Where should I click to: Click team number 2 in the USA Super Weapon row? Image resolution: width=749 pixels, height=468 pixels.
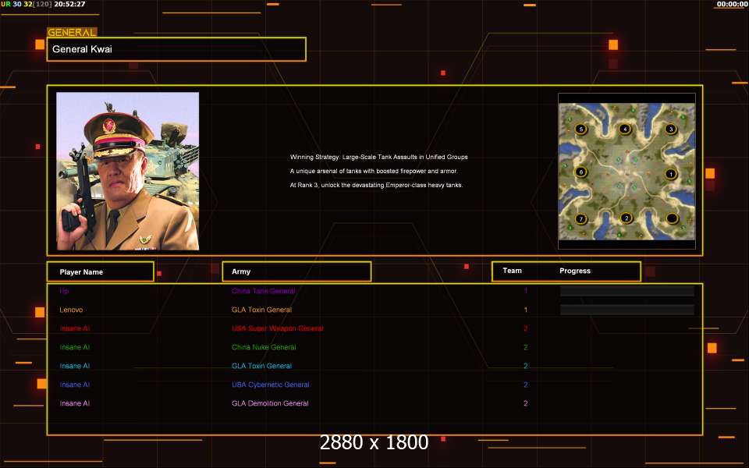click(525, 328)
